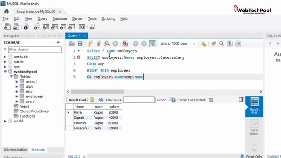Execute statement under cursor icon
This screenshot has width=281, height=158.
(x=98, y=43)
